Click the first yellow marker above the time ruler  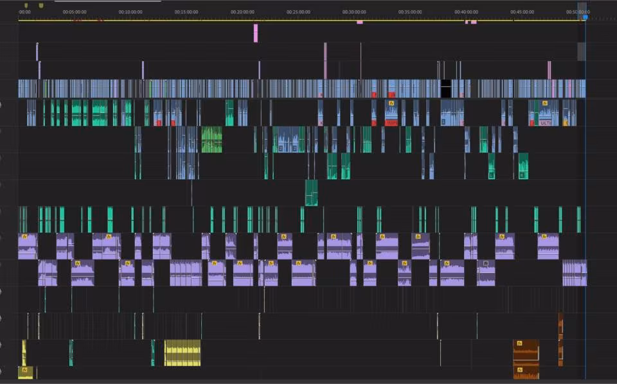26,5
